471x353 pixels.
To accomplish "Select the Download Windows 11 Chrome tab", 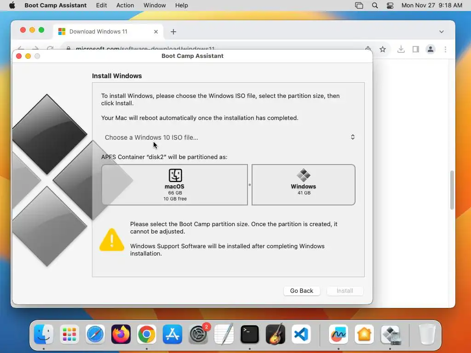I will click(108, 32).
